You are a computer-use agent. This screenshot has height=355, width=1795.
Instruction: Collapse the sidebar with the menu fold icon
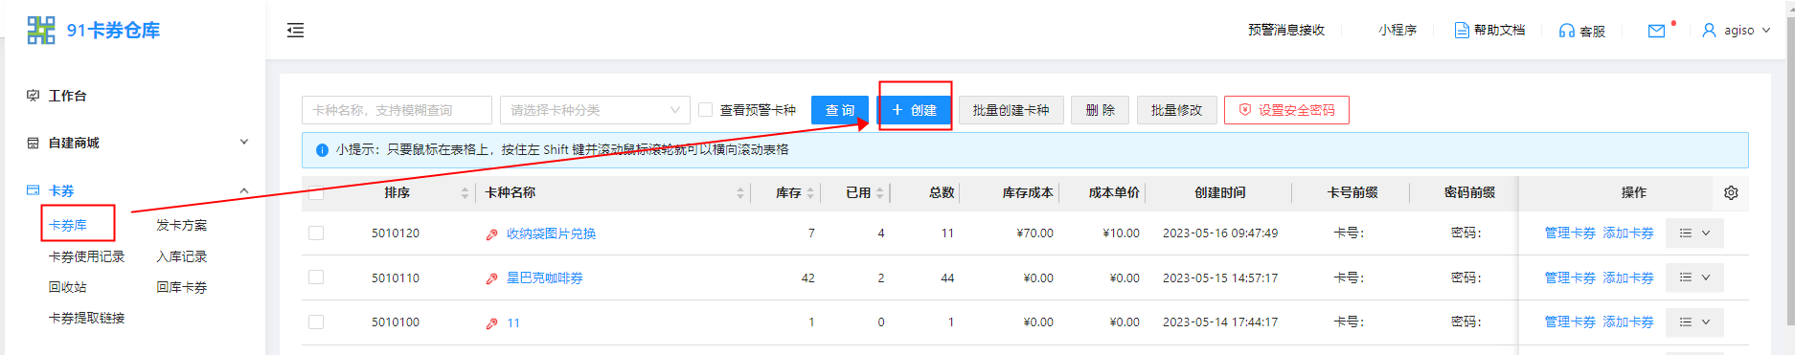point(295,31)
